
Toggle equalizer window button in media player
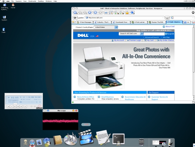tap(37, 102)
